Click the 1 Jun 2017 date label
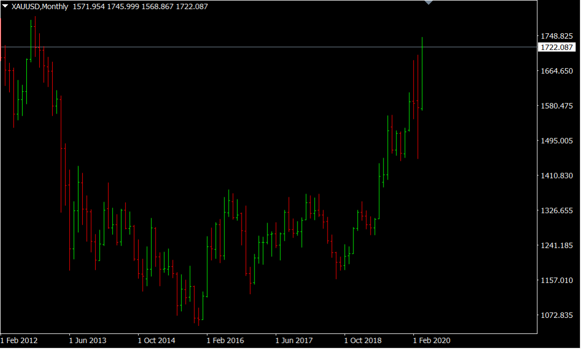The width and height of the screenshot is (581, 349). click(294, 340)
